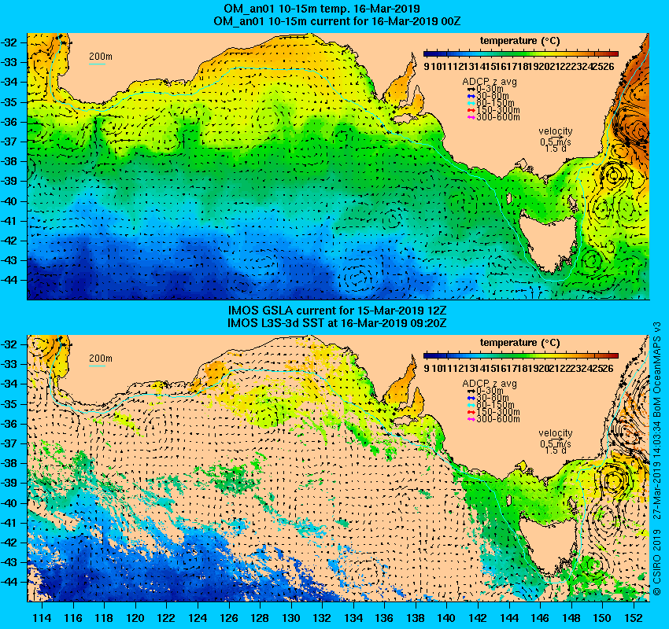The height and width of the screenshot is (629, 669).
Task: Click the black 0-30m arrow in IMOS legend
Action: [x=471, y=391]
